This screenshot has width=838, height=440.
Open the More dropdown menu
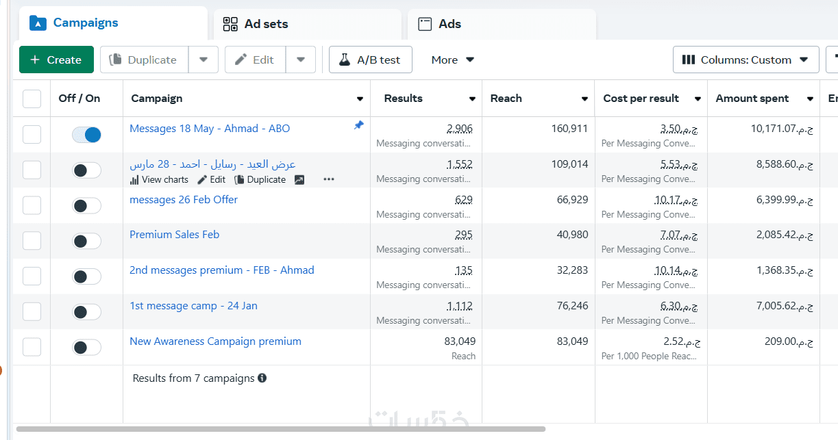[x=452, y=60]
